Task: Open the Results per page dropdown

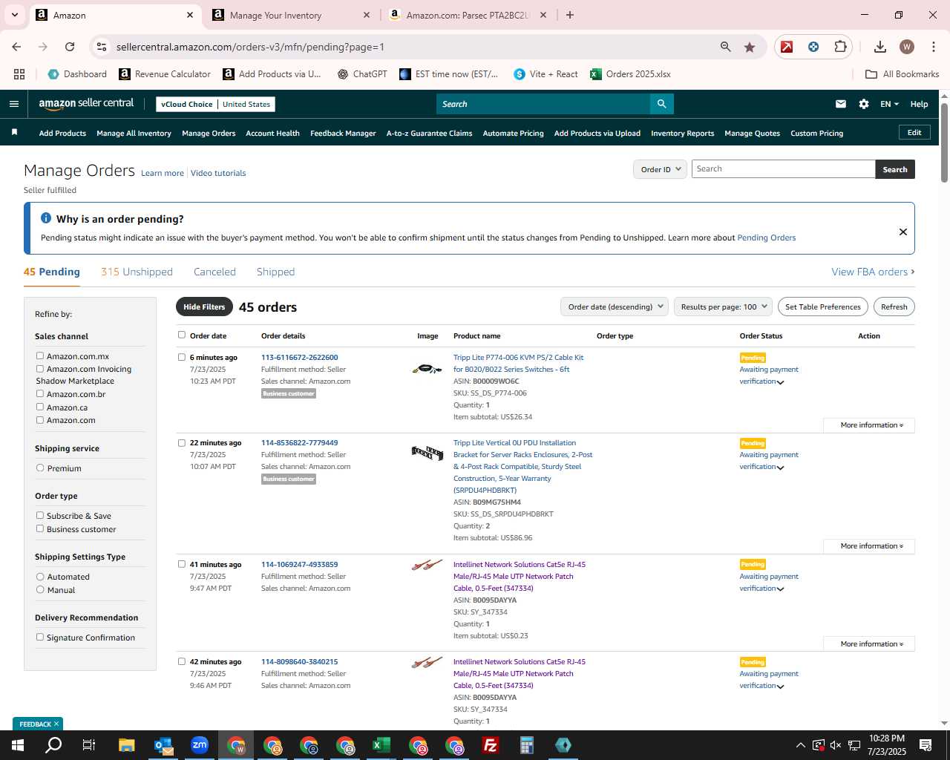Action: (723, 307)
